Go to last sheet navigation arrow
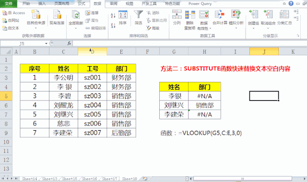 click(x=16, y=179)
